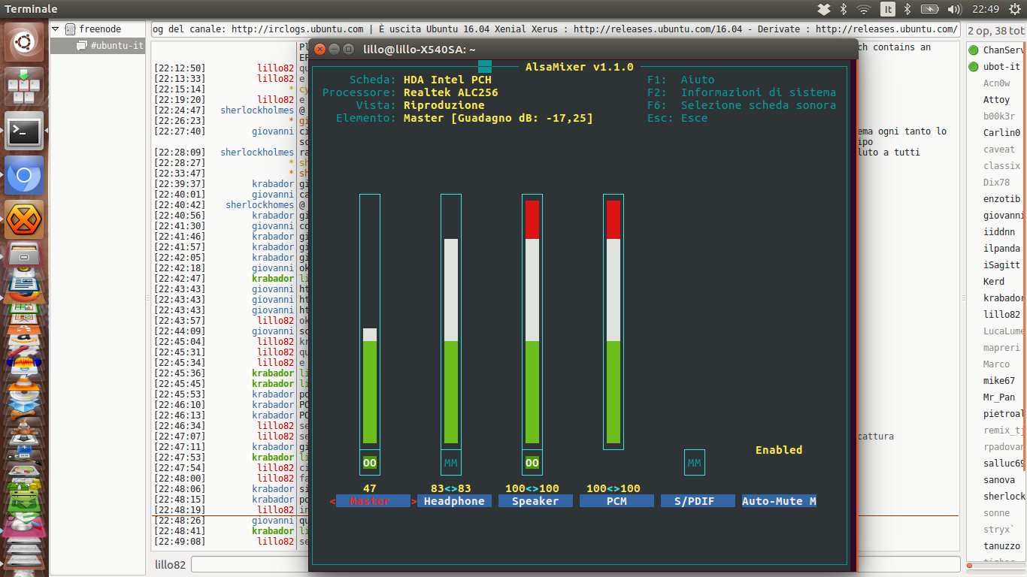Image resolution: width=1027 pixels, height=577 pixels.
Task: Open Dropbox indicator in top panel
Action: [x=824, y=9]
